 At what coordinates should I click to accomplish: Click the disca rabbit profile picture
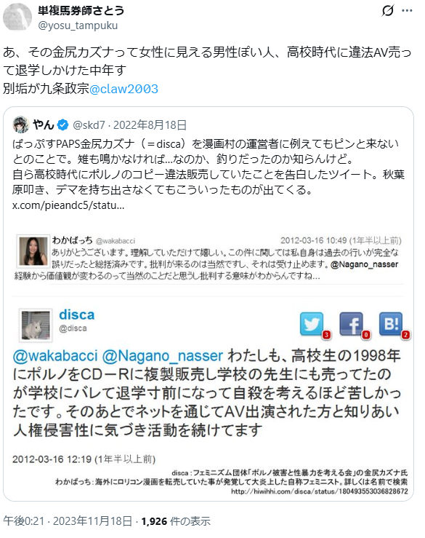[36, 325]
